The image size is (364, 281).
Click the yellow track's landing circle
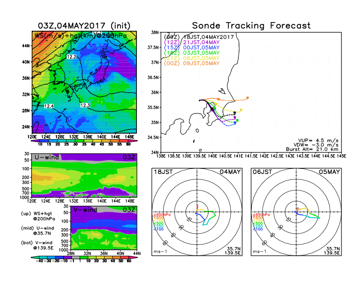241,110
